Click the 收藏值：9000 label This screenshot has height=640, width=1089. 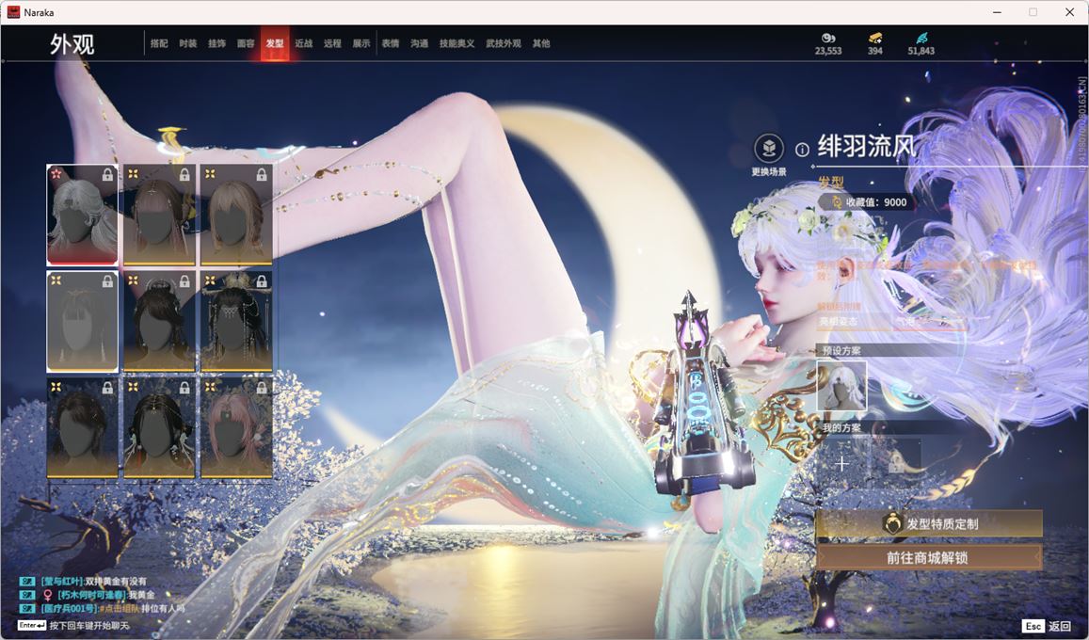876,202
